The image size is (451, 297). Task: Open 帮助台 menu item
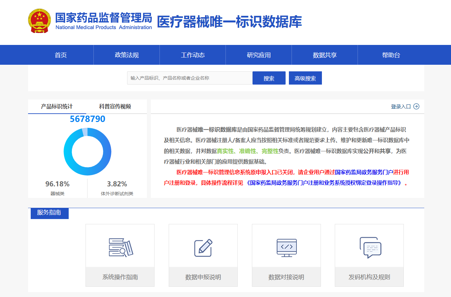(391, 55)
